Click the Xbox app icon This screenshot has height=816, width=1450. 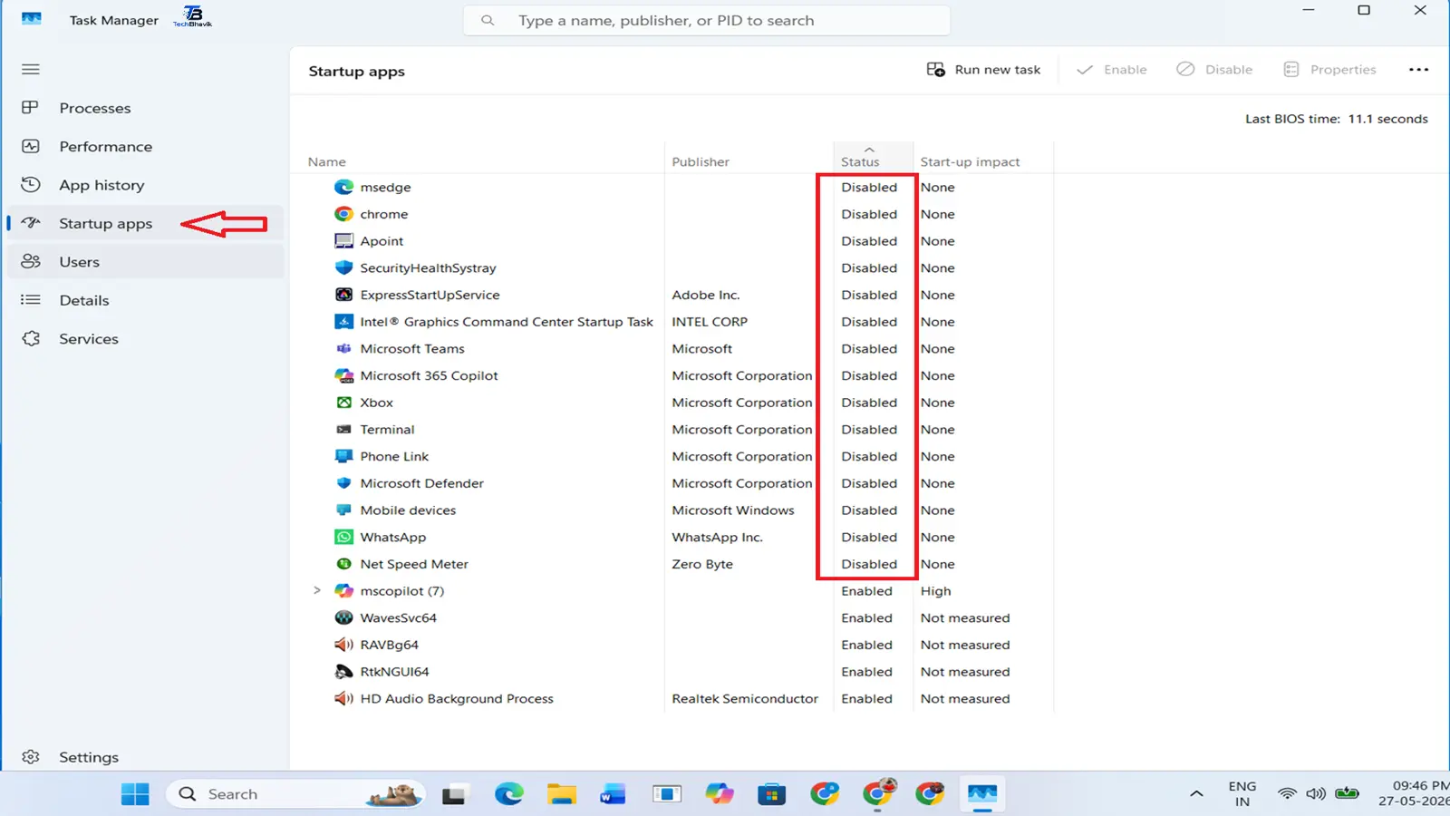coord(343,403)
